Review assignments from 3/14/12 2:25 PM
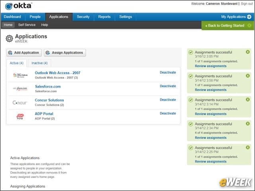This screenshot has width=255, height=191. point(211,162)
